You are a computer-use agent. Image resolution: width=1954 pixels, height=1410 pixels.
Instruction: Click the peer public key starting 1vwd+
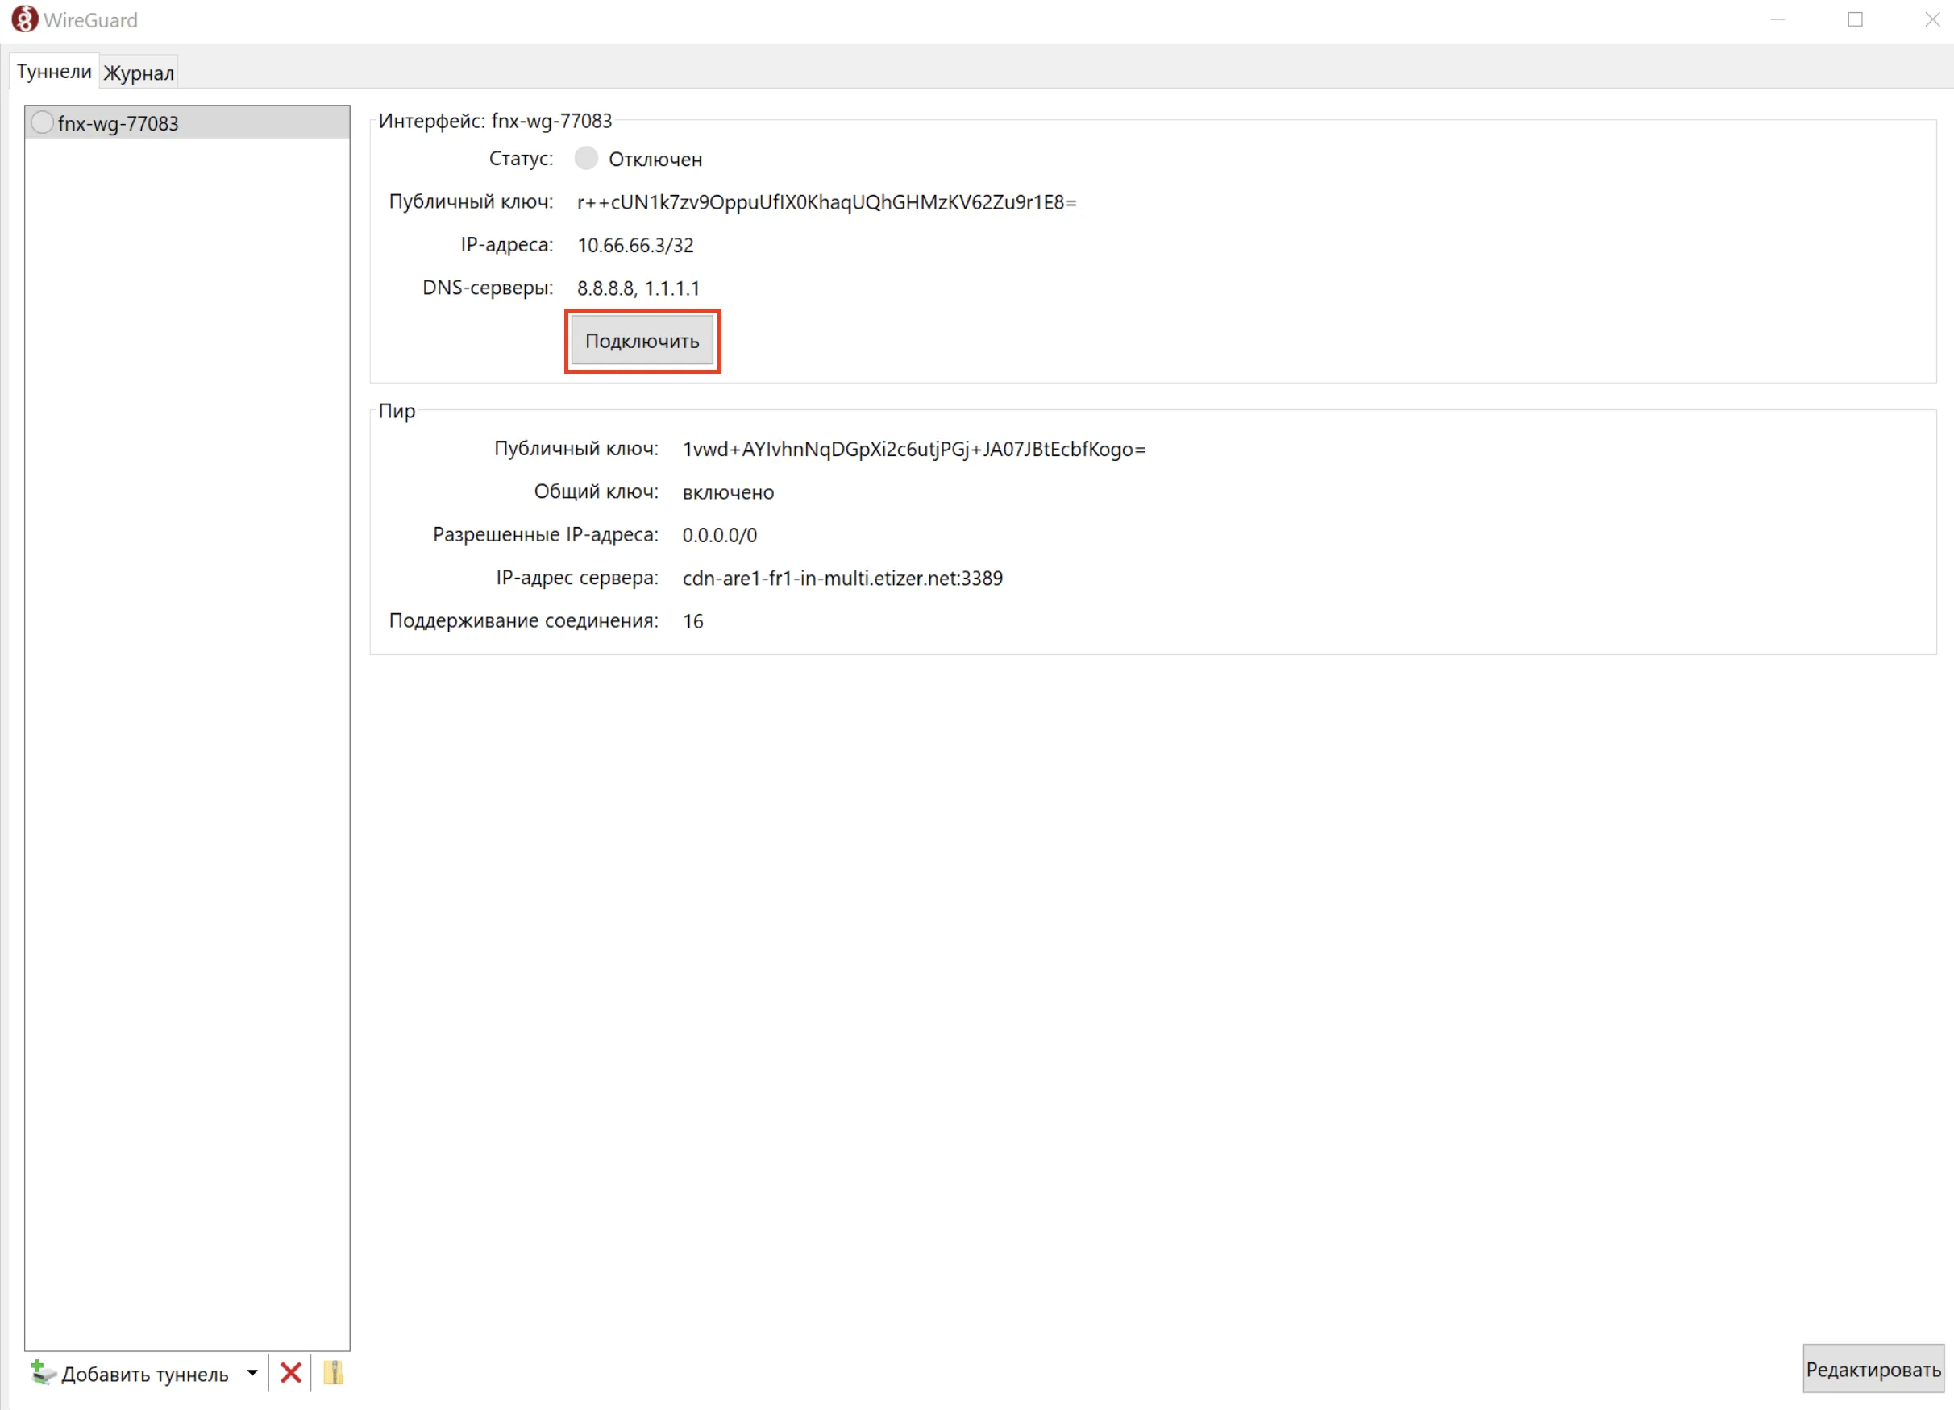[x=913, y=450]
